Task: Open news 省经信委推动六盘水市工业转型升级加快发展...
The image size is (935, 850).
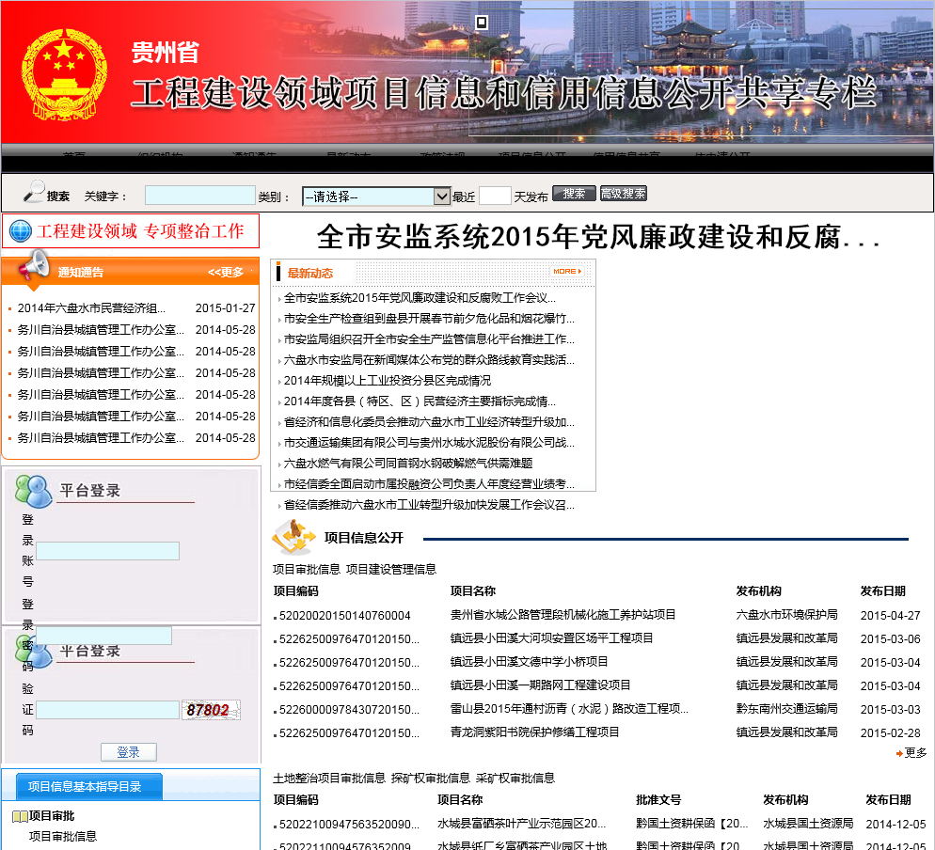Action: point(429,505)
